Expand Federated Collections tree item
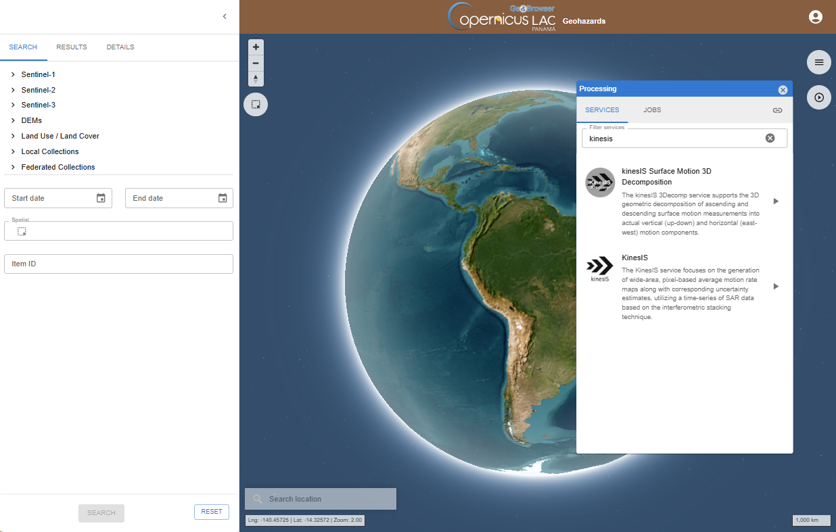 coord(13,167)
